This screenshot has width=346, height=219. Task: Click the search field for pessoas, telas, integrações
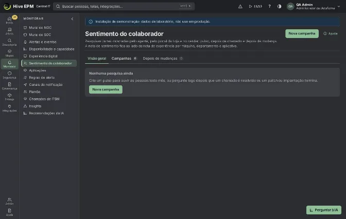124,6
